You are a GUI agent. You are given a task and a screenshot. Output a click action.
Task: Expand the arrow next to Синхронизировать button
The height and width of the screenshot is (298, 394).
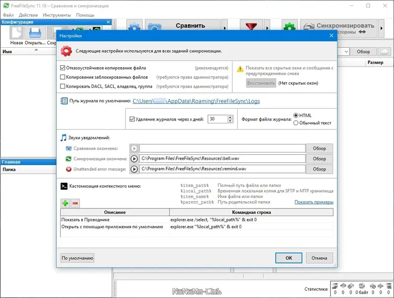381,28
